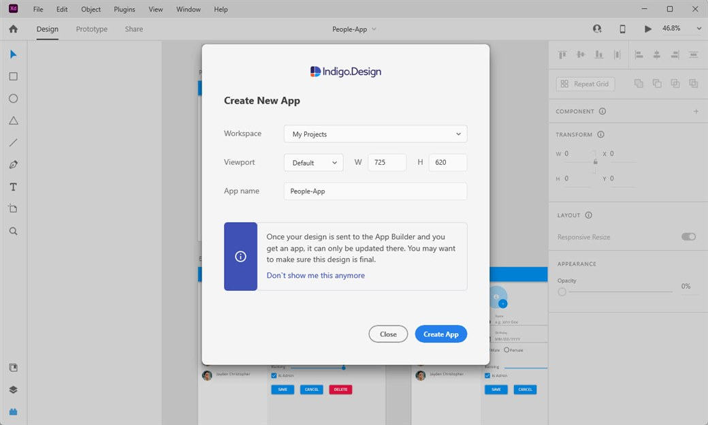Select the Artboard tool
The width and height of the screenshot is (708, 425).
[13, 208]
